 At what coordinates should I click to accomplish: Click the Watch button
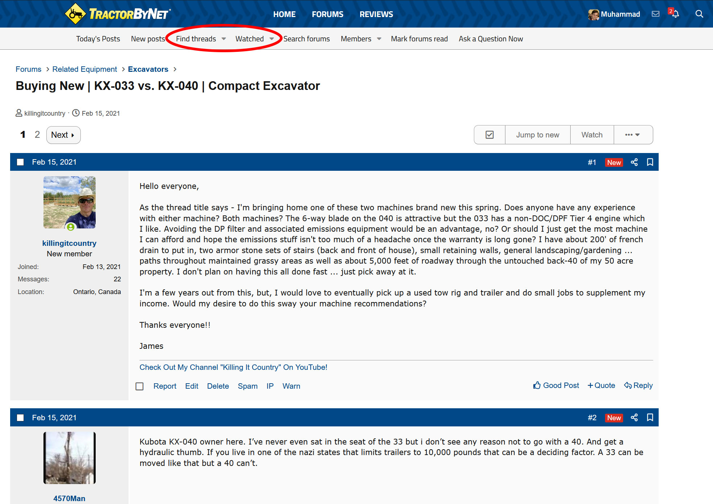(592, 135)
